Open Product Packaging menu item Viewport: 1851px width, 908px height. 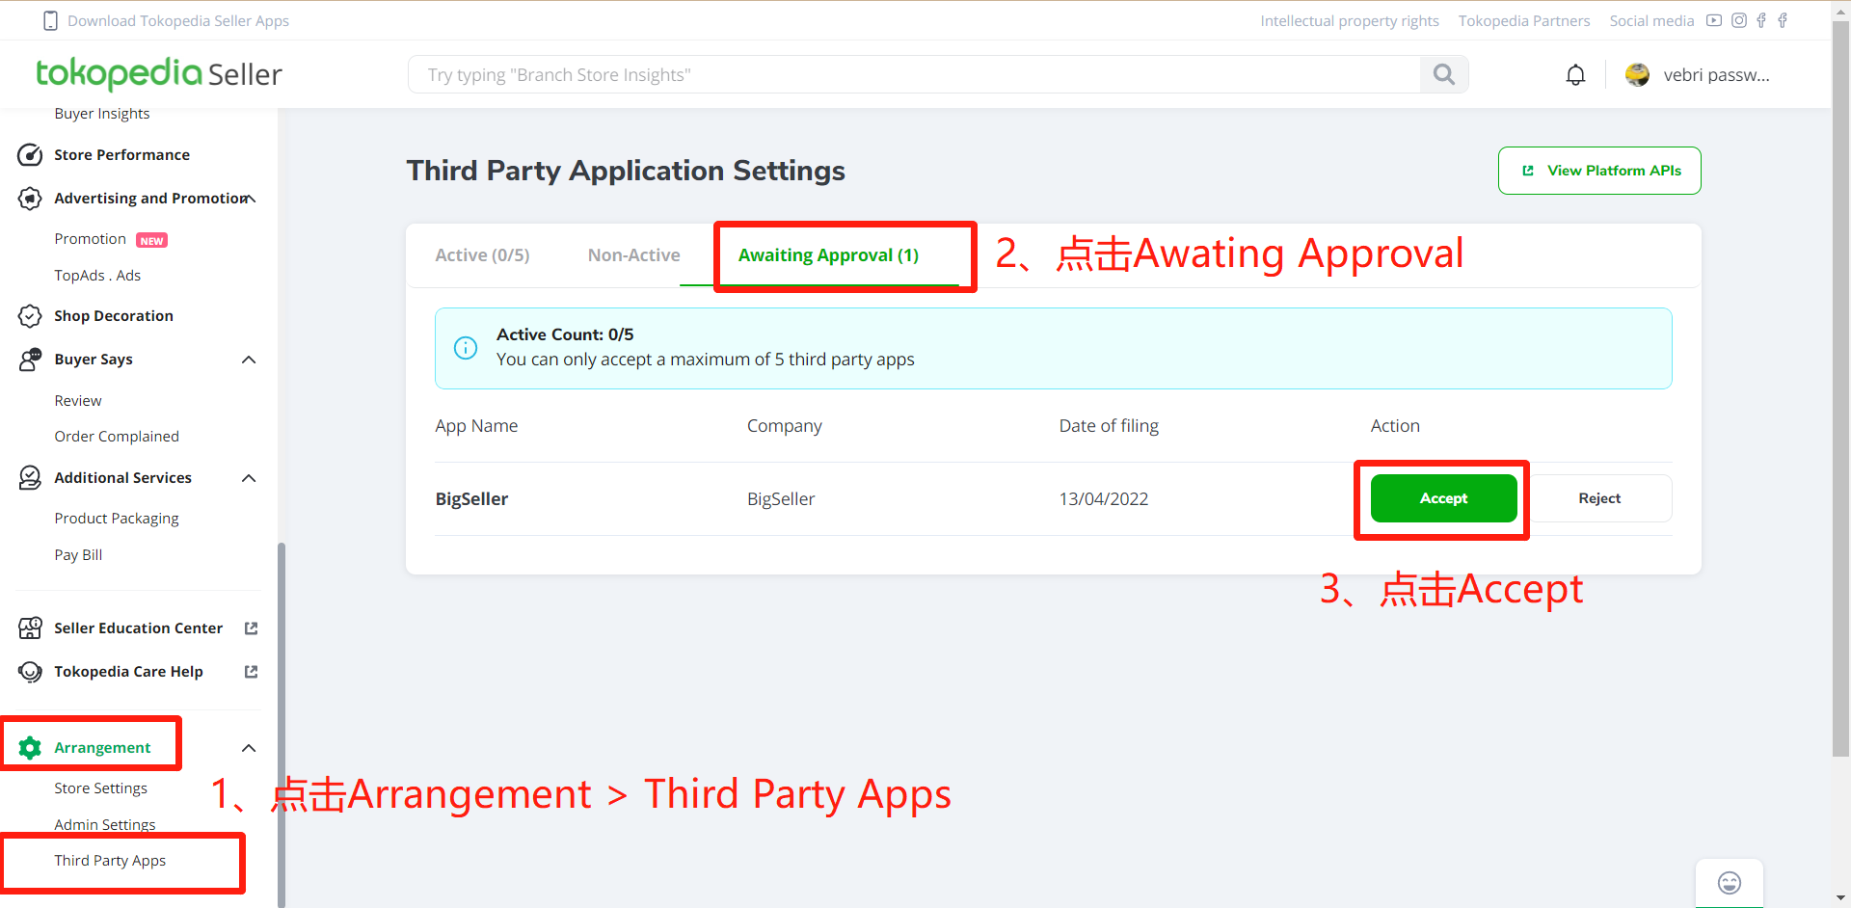click(117, 519)
